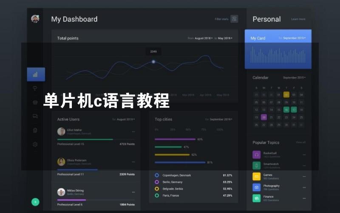Open the Active Users August 2019 dropdown
Viewport: 340px width, 213px height.
tap(125, 120)
